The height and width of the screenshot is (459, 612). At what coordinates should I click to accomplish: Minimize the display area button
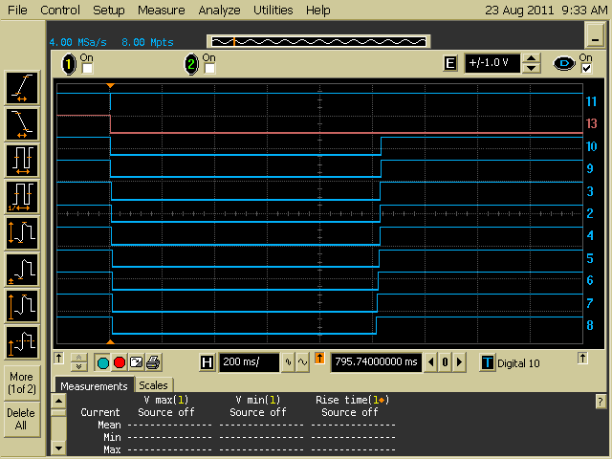[595, 34]
